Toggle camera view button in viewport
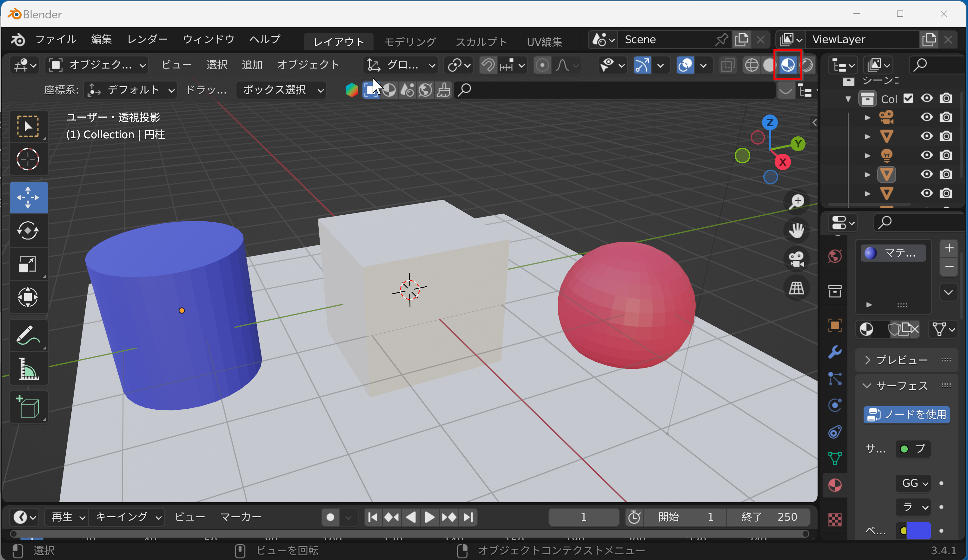This screenshot has width=968, height=560. pos(796,259)
